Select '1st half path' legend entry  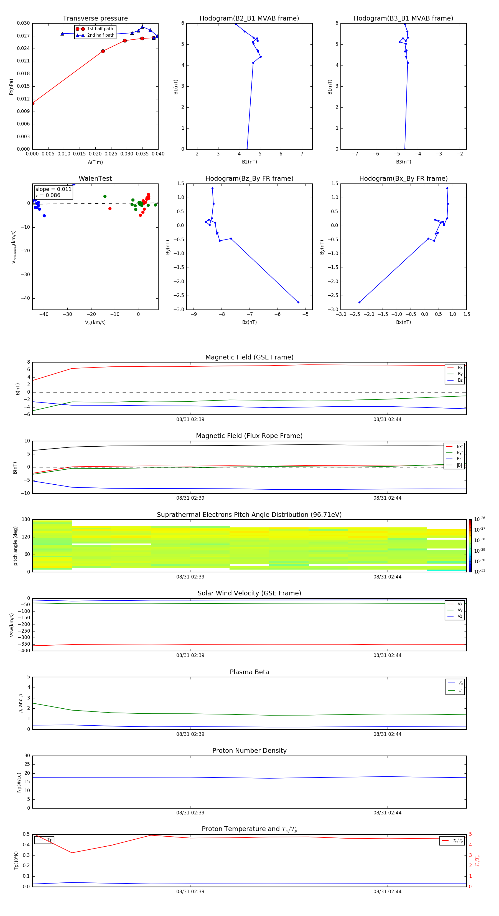point(95,29)
